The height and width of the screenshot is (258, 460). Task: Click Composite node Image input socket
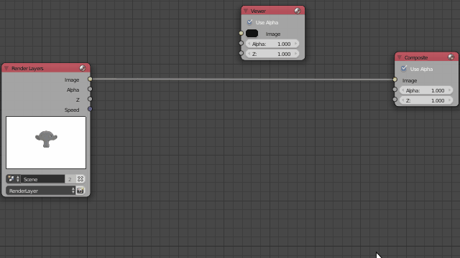395,80
